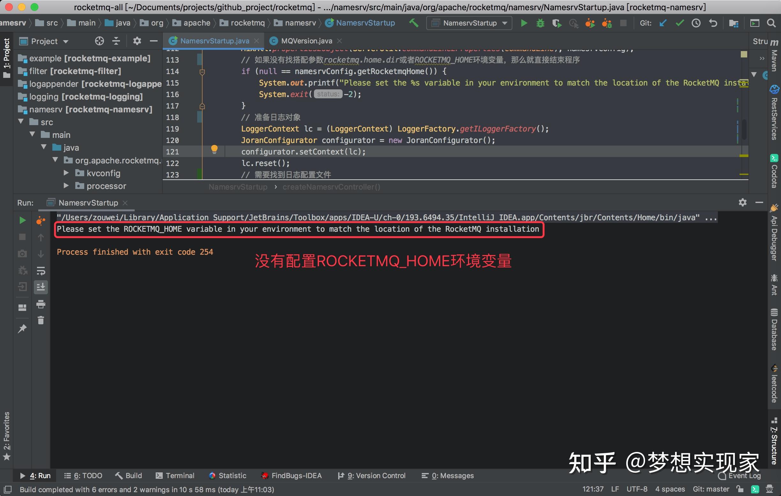
Task: Open the 0: Messages tool window
Action: pyautogui.click(x=447, y=476)
